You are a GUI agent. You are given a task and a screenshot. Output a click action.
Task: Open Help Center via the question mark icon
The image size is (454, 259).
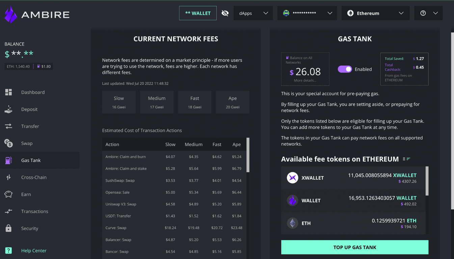8,251
